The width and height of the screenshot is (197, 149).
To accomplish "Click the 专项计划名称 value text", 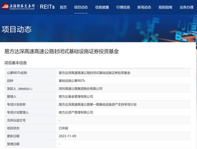I will point(98,105).
